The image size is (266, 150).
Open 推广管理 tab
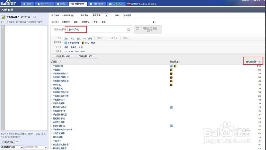pyautogui.click(x=97, y=4)
